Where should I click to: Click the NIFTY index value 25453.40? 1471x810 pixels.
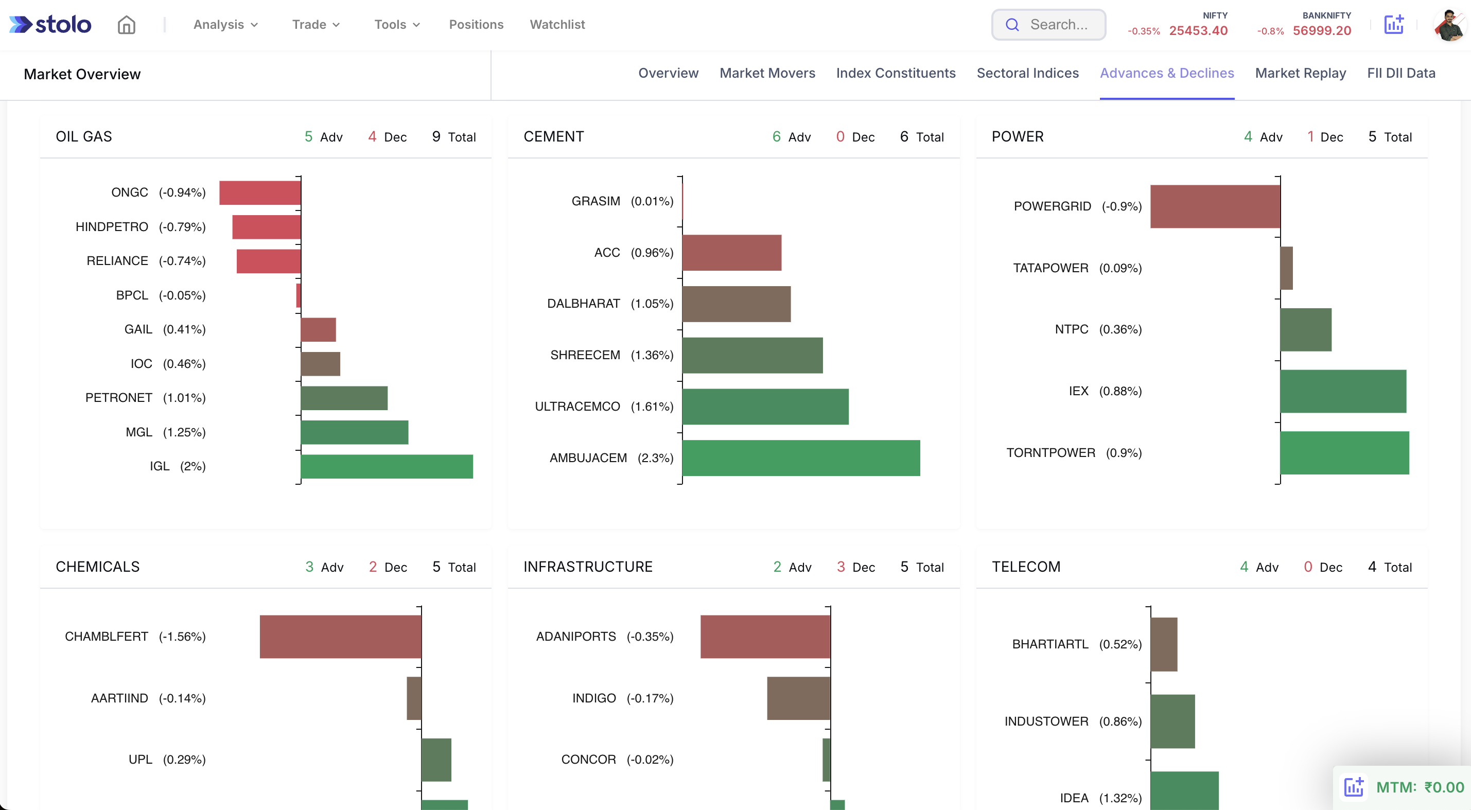coord(1198,31)
